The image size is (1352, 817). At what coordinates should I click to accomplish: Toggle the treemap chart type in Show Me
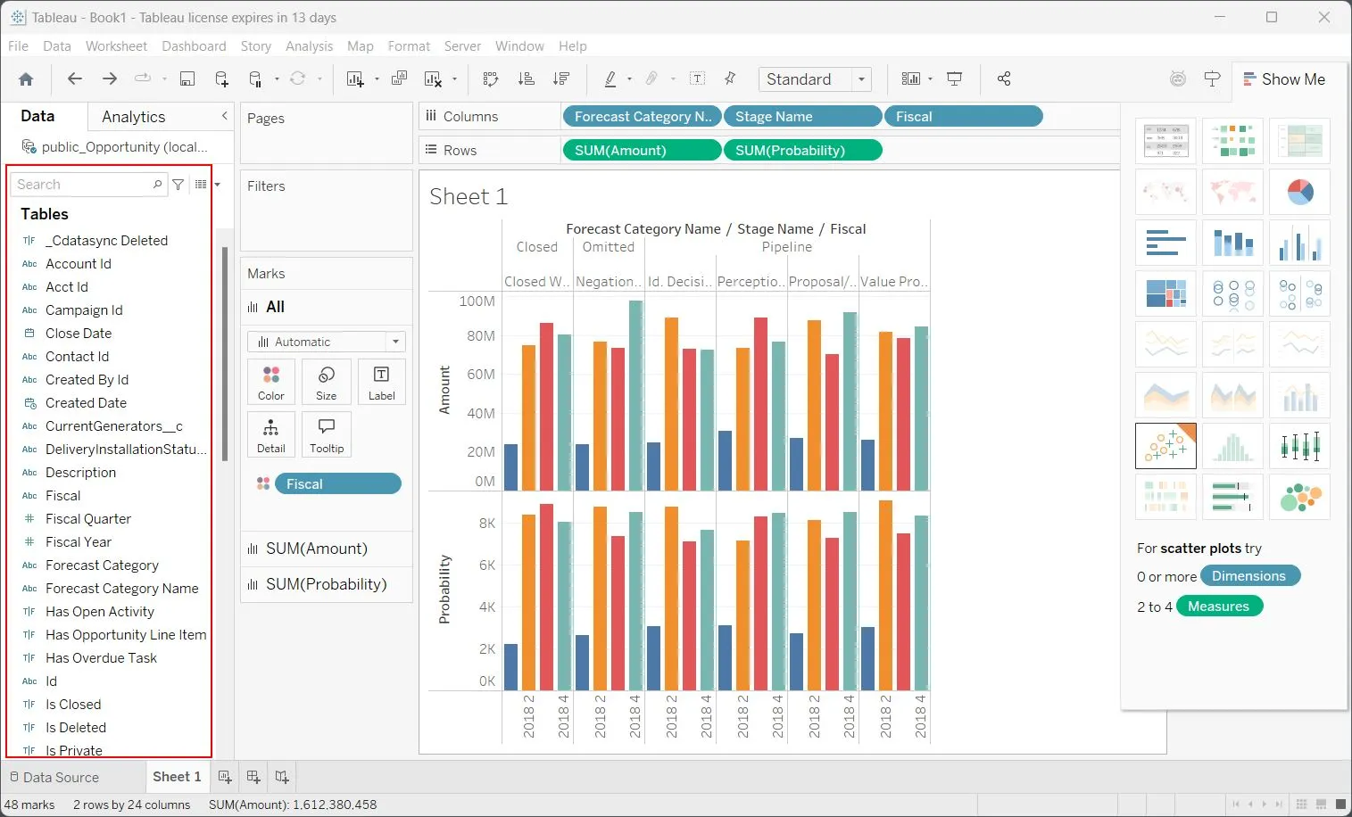[1165, 293]
